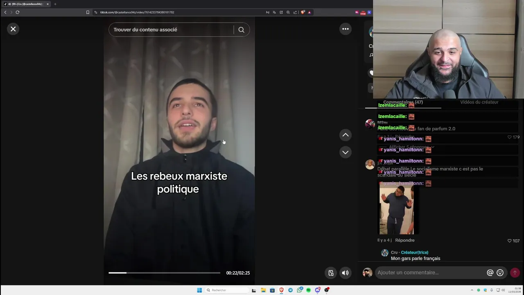This screenshot has width=524, height=295.
Task: Open WhatsApp from the taskbar
Action: (300, 290)
